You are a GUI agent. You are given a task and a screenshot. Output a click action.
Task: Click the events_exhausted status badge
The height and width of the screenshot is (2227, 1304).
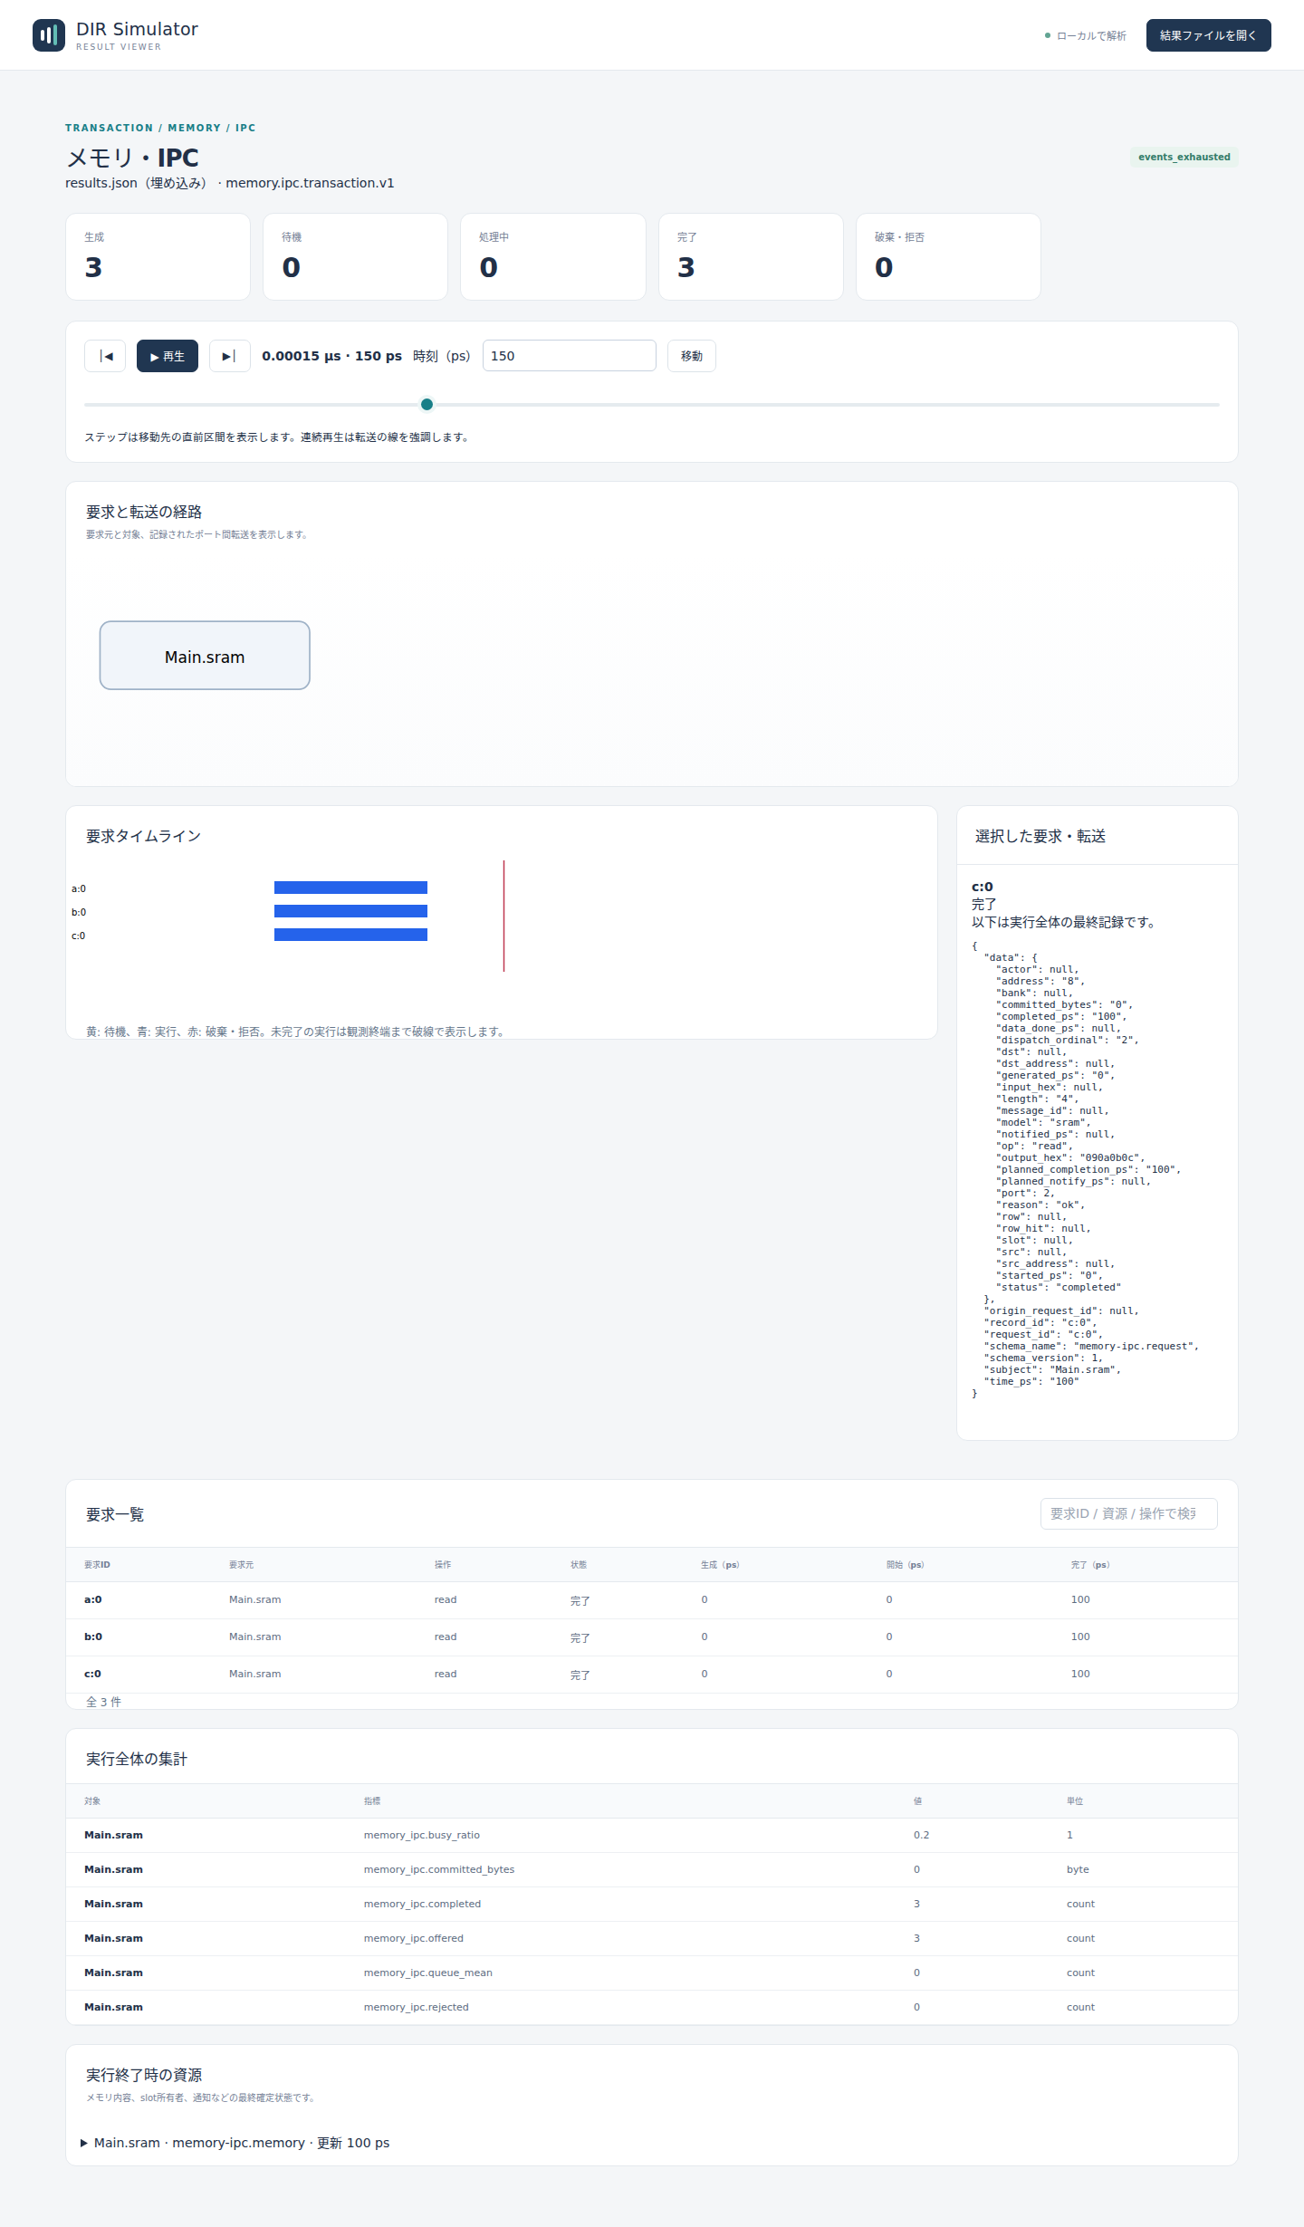coord(1184,158)
